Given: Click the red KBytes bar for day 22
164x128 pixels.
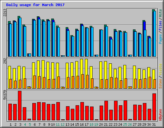Looking at the screenshot, I should coord(111,115).
